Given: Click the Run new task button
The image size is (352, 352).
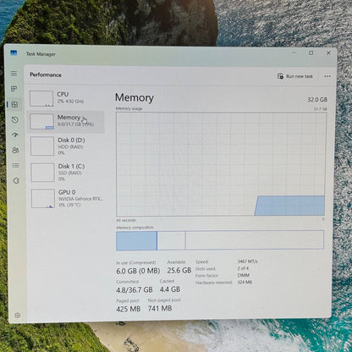Looking at the screenshot, I should coord(295,76).
